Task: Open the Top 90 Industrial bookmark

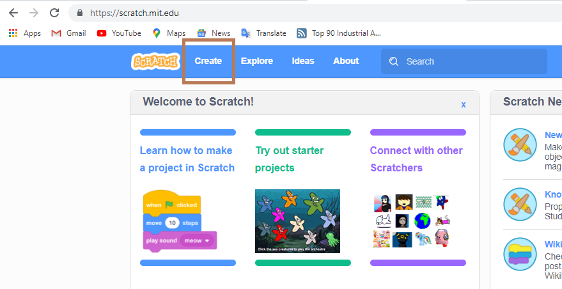Action: pos(339,33)
